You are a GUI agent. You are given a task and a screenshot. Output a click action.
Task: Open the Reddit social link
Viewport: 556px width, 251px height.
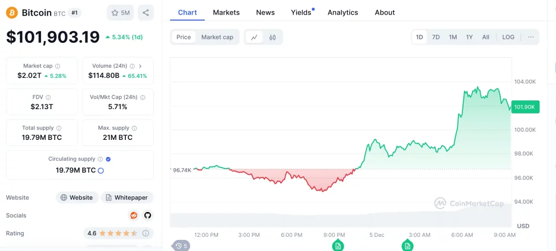[134, 215]
